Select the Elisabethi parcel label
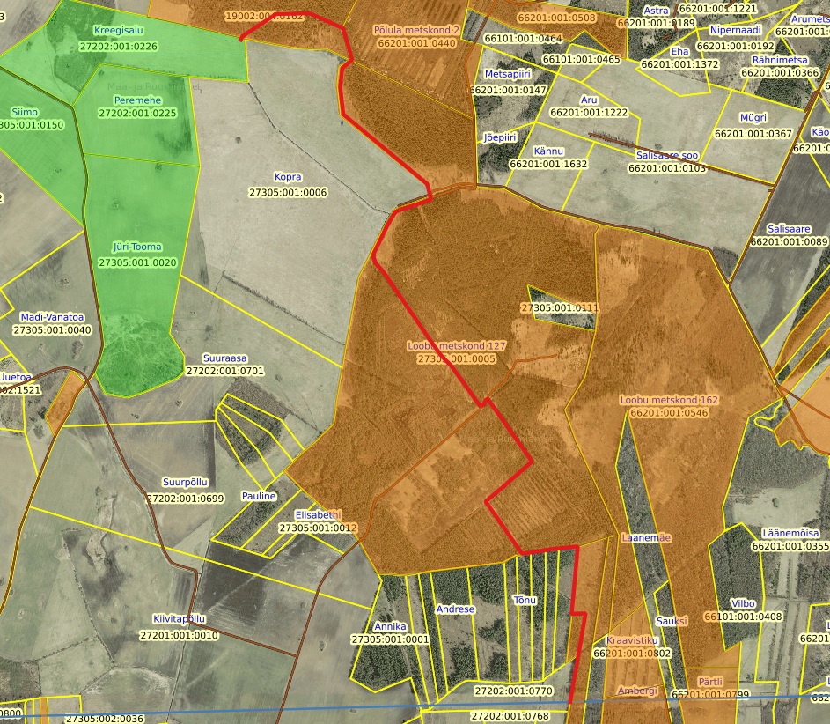Image resolution: width=830 pixels, height=724 pixels. click(318, 514)
